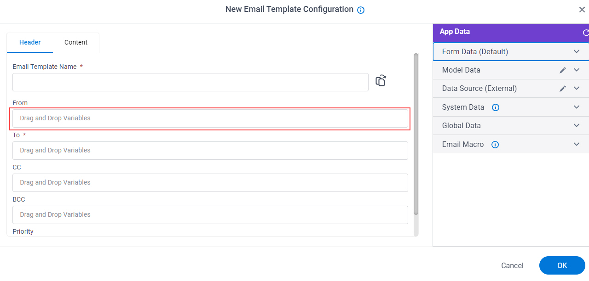Click the Cancel button
589x281 pixels.
(512, 265)
